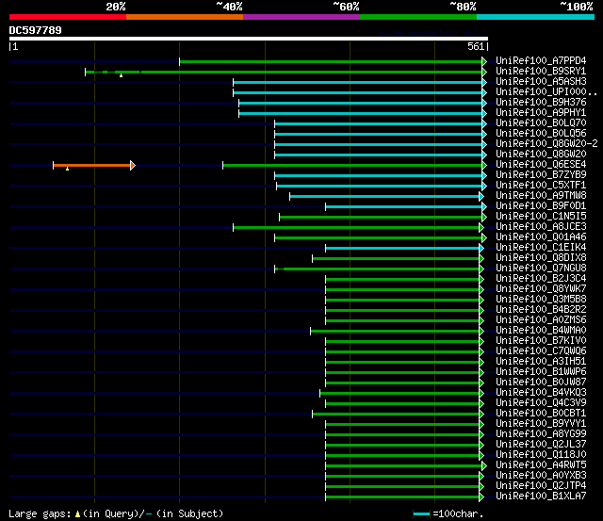This screenshot has width=603, height=521.
Task: Click the orange arrowhead in Q6ESE4 row
Action: click(x=133, y=165)
